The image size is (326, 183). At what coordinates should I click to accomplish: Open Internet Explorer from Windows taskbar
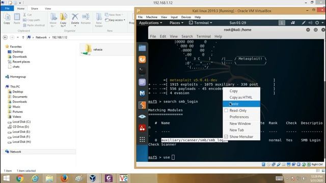coord(35,178)
